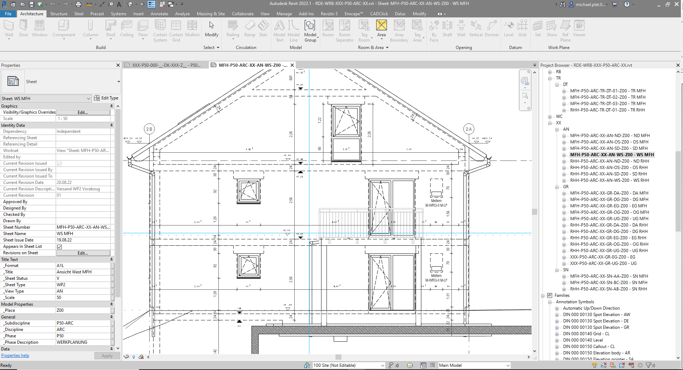
Task: Select the Railing tool
Action: [x=233, y=28]
